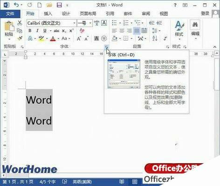Image resolution: width=220 pixels, height=186 pixels.
Task: Open the Editing group button
Action: tap(195, 29)
